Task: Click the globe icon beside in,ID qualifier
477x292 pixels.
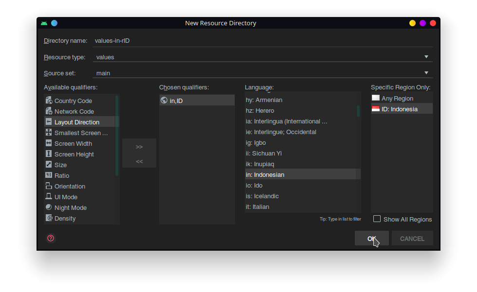Action: coord(164,100)
